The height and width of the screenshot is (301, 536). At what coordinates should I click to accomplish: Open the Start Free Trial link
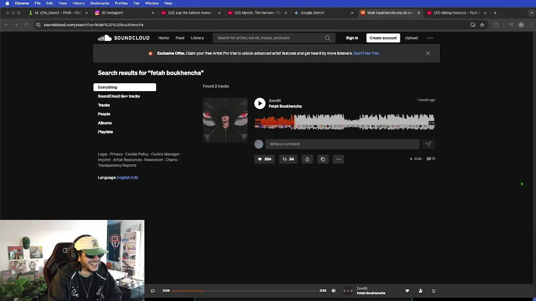[x=366, y=54]
